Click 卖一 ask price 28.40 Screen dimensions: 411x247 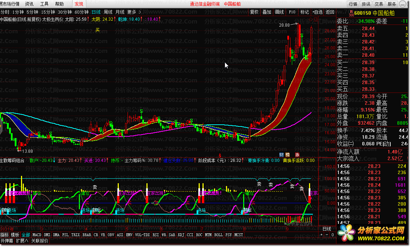tap(368, 55)
